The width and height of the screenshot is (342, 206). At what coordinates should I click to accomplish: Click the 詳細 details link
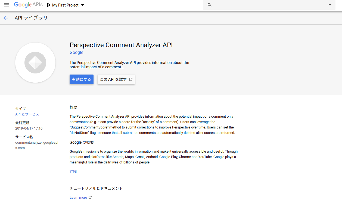point(73,171)
